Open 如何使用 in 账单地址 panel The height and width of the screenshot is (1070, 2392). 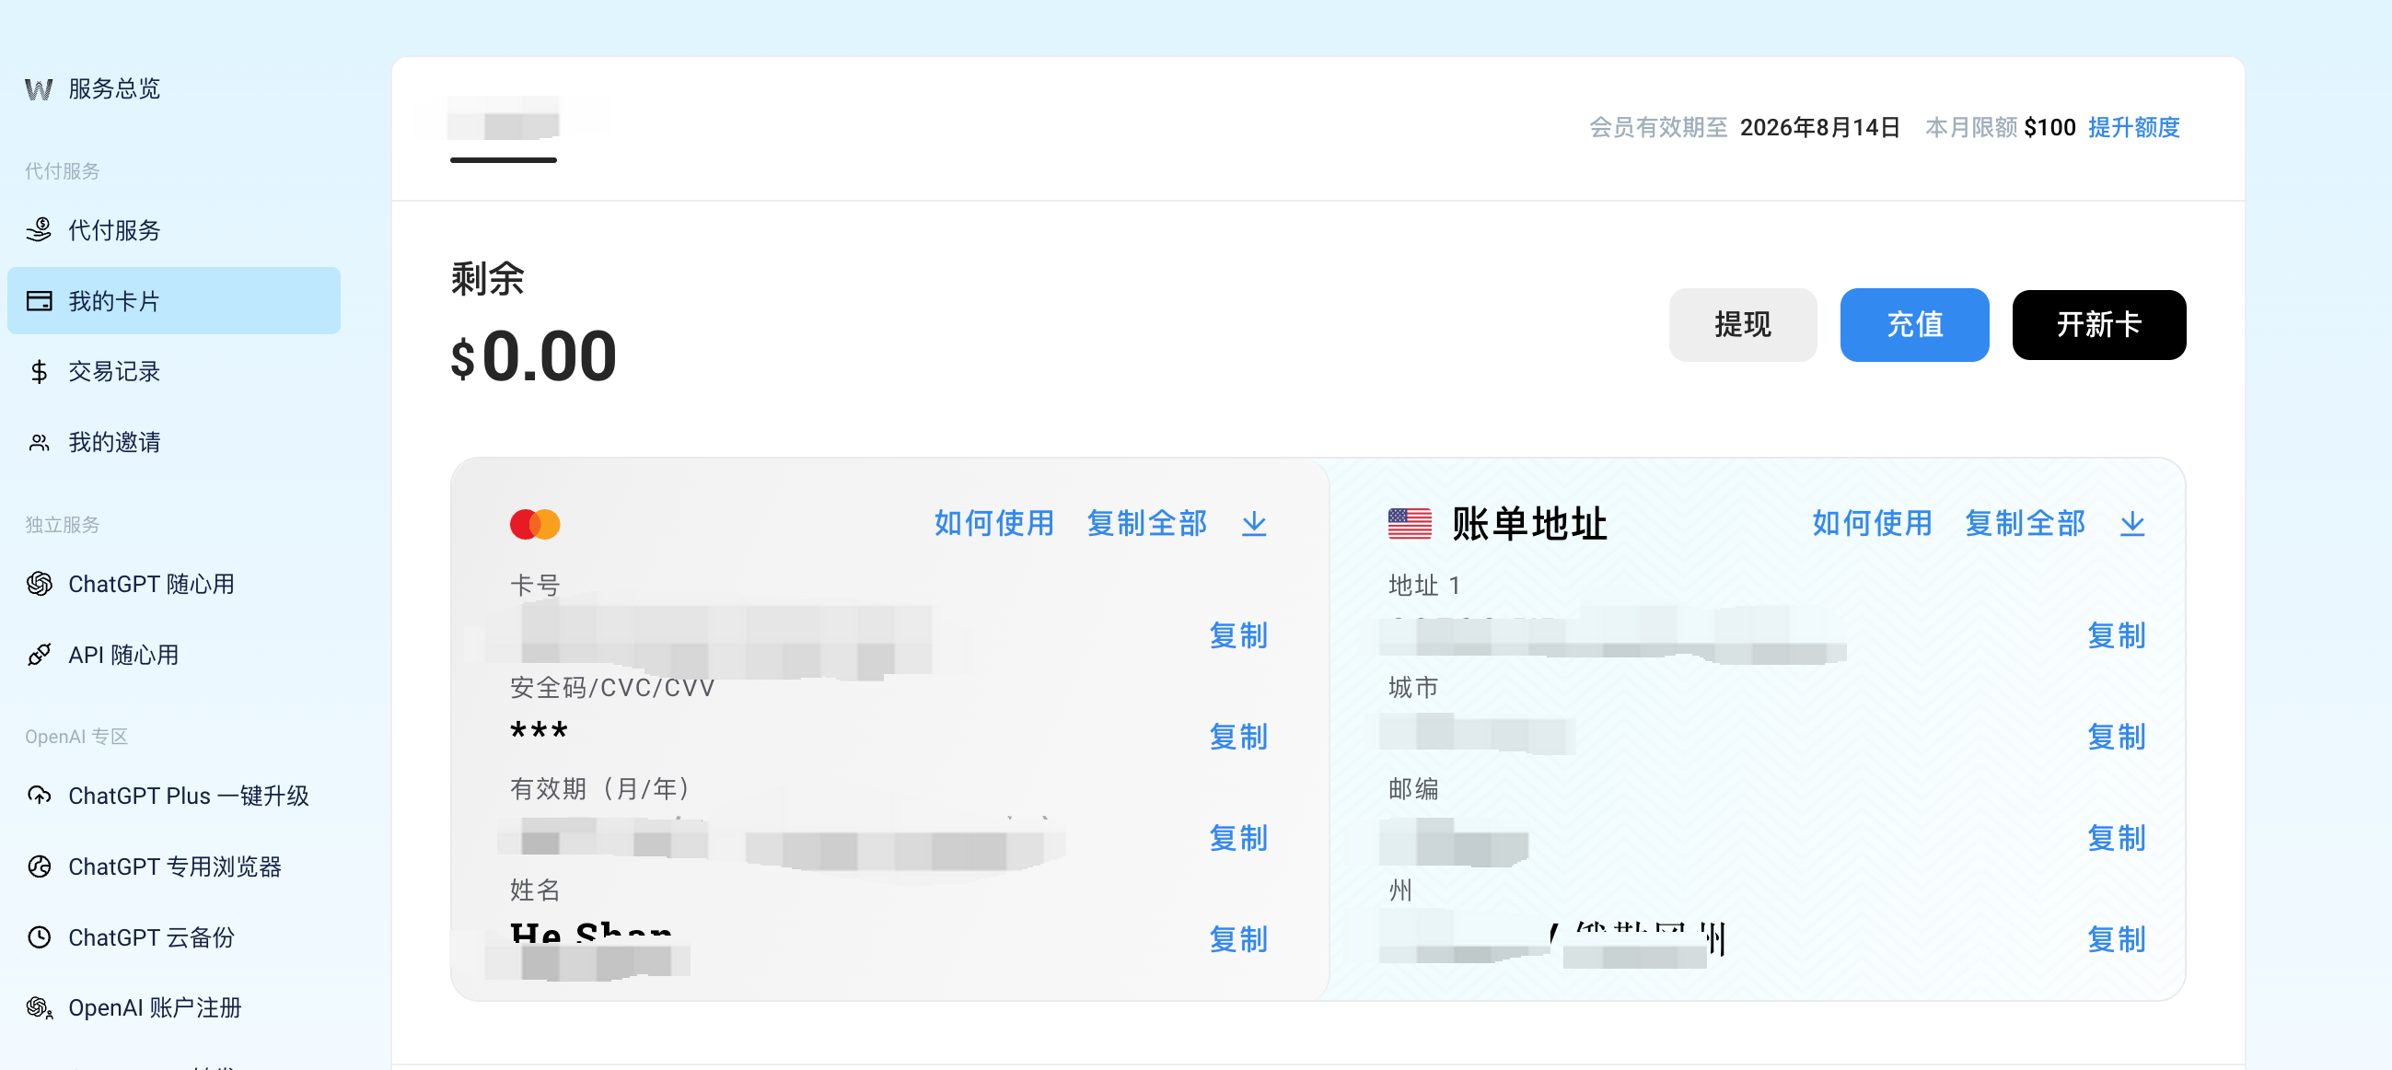pos(1872,523)
